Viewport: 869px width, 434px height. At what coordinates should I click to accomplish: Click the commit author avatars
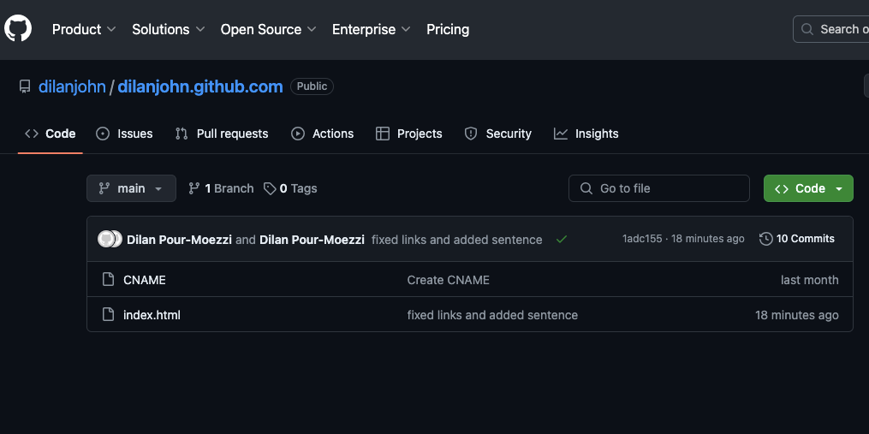pyautogui.click(x=110, y=239)
